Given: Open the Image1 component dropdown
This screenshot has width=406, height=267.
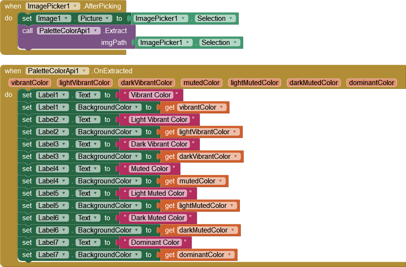Looking at the screenshot, I should tap(53, 18).
